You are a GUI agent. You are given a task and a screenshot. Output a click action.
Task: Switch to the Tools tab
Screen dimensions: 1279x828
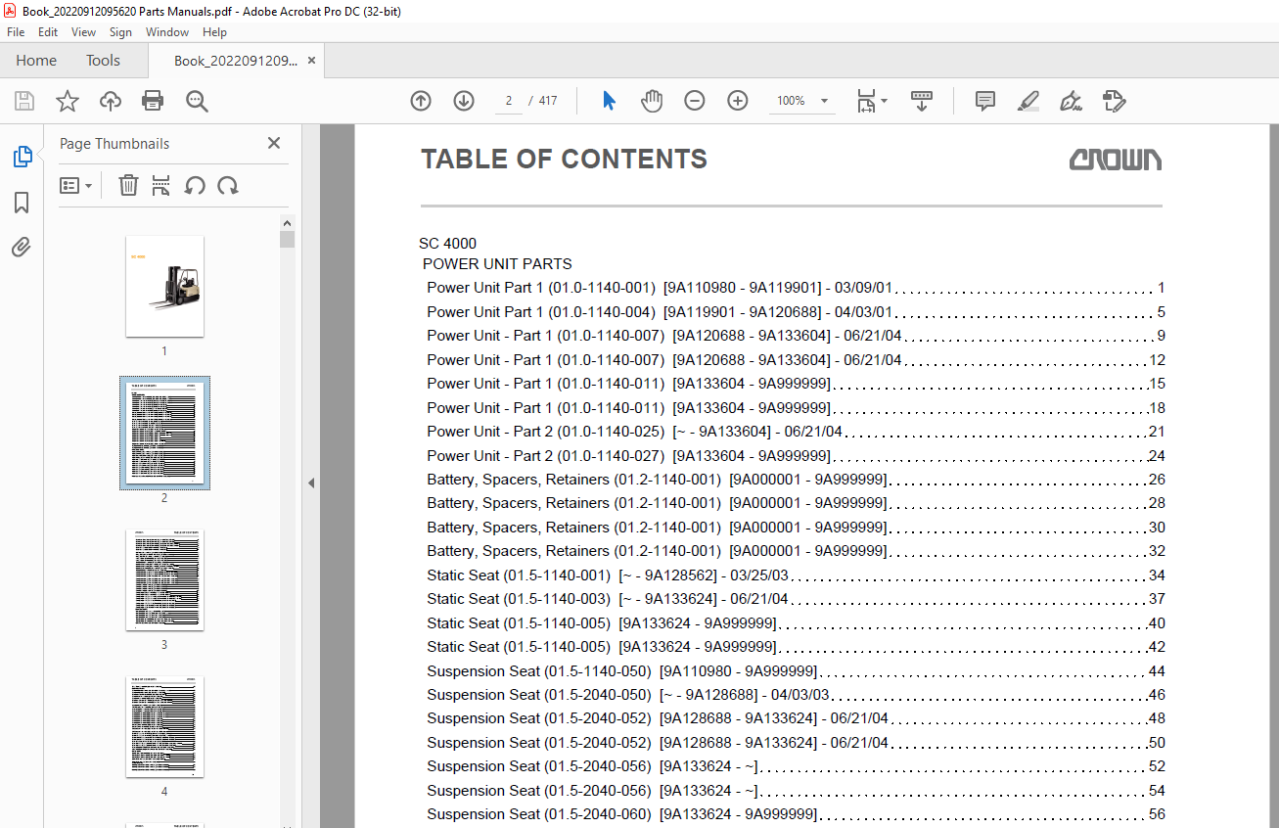103,61
